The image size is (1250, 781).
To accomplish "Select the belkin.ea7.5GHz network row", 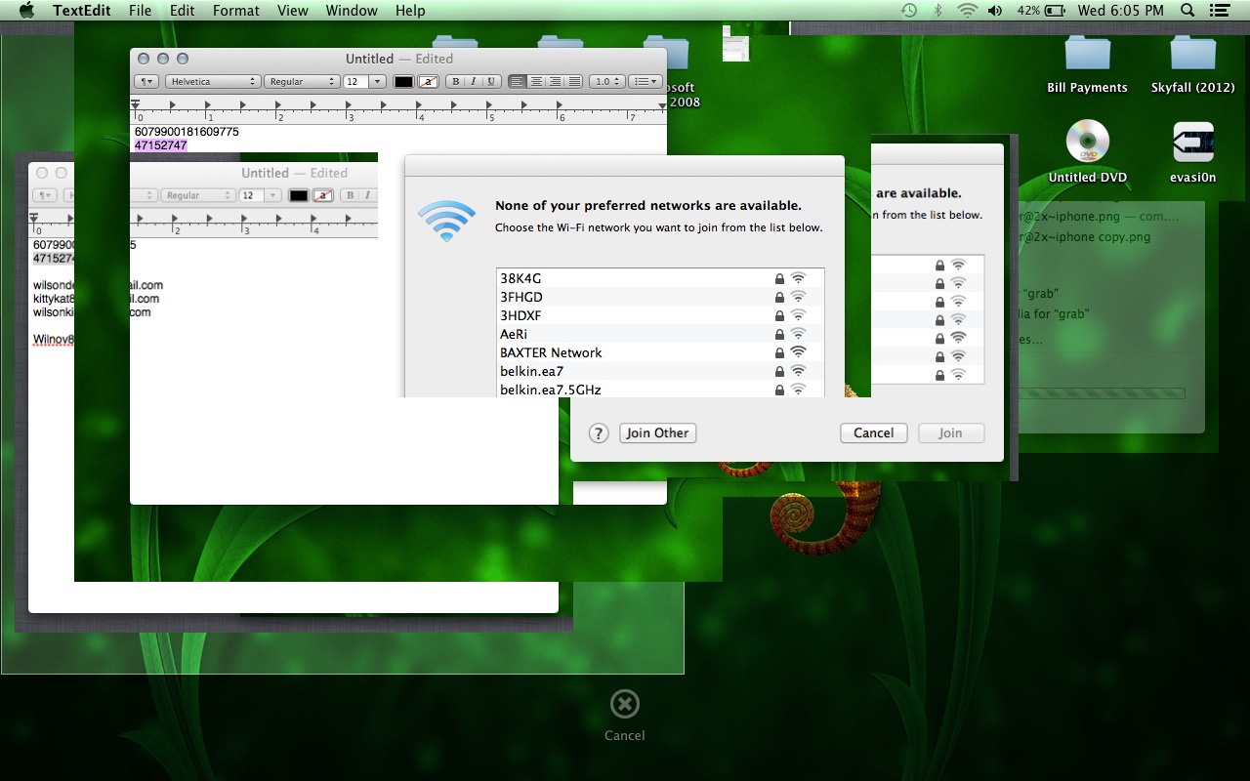I will [x=660, y=390].
